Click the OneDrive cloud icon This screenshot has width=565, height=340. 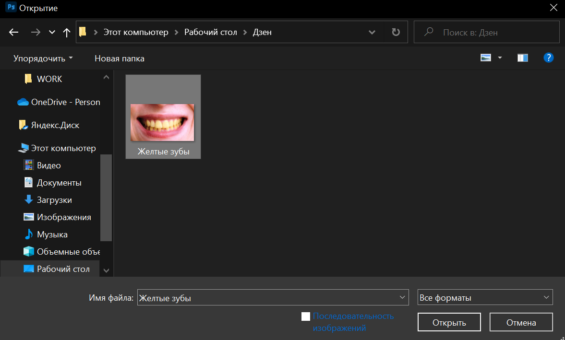coord(23,102)
